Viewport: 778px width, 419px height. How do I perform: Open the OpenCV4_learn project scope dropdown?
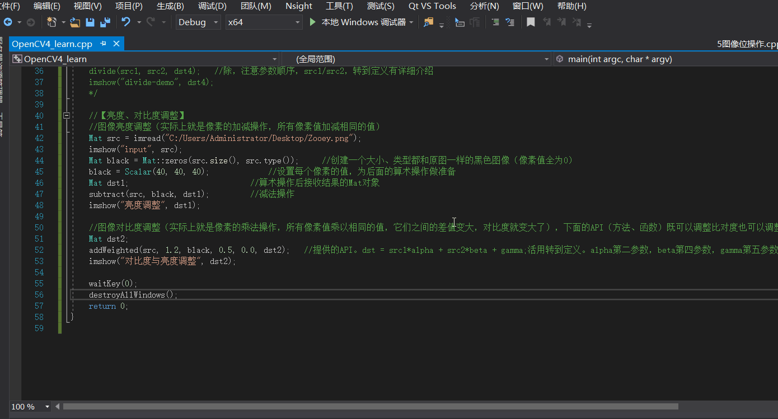pos(145,59)
